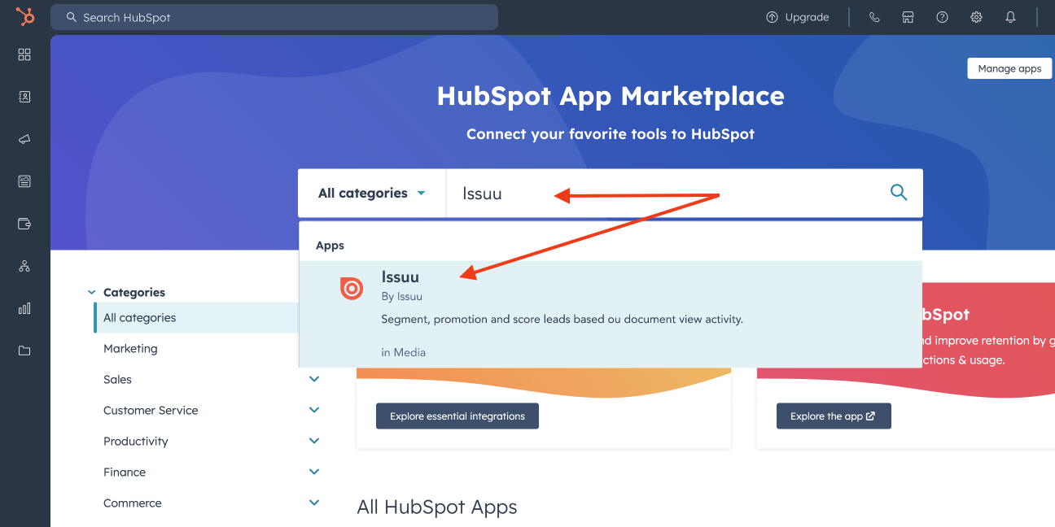This screenshot has height=527, width=1055.
Task: Click the 'Apps' header in the suggestion list
Action: click(330, 246)
